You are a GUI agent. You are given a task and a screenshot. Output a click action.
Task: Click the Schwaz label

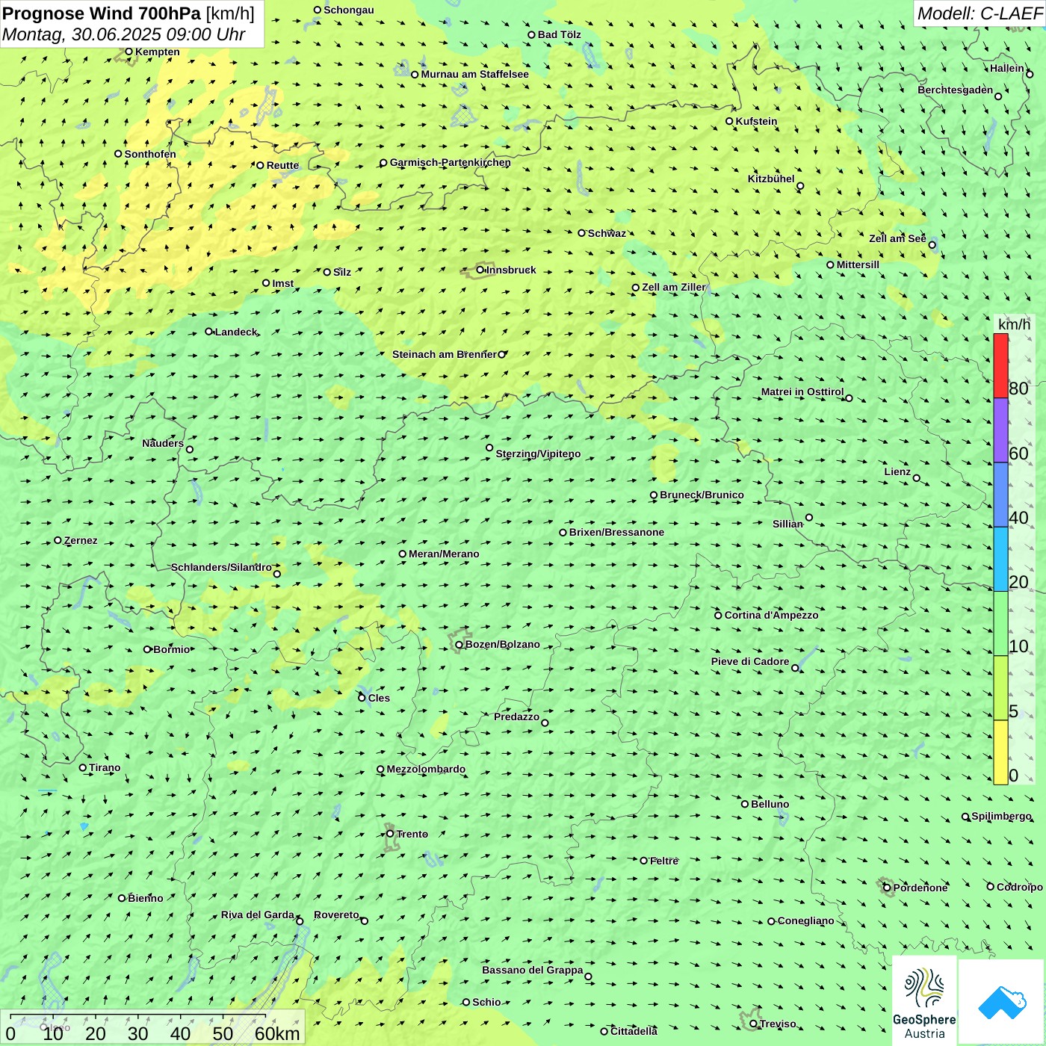[x=607, y=233]
